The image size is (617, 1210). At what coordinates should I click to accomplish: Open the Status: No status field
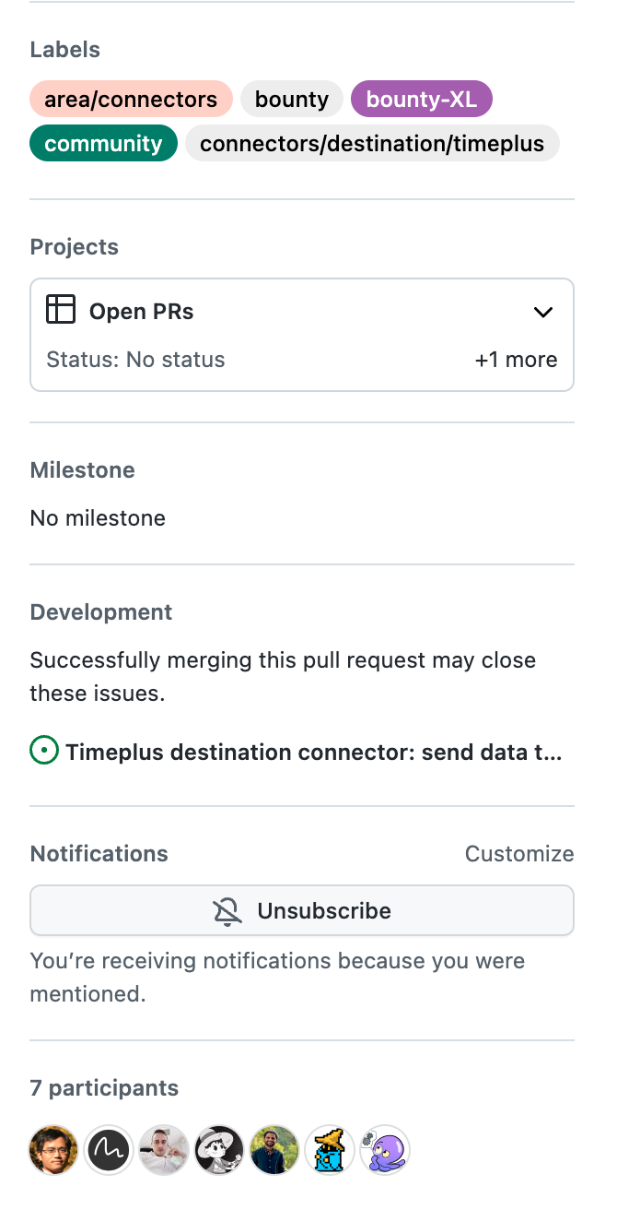(135, 360)
